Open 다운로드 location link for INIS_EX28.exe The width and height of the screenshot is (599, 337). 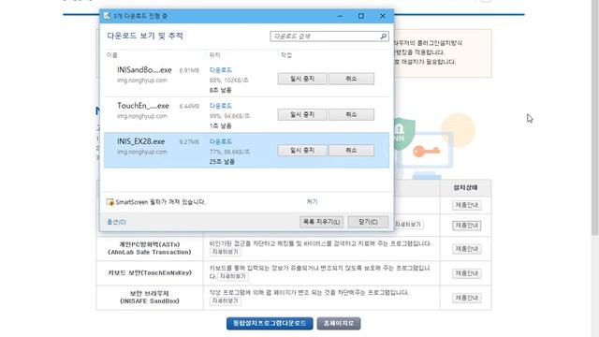click(x=221, y=141)
